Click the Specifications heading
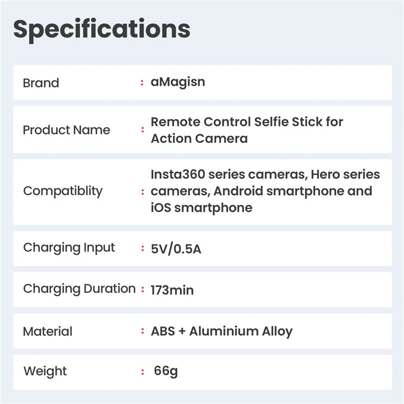This screenshot has width=404, height=404. 102,29
